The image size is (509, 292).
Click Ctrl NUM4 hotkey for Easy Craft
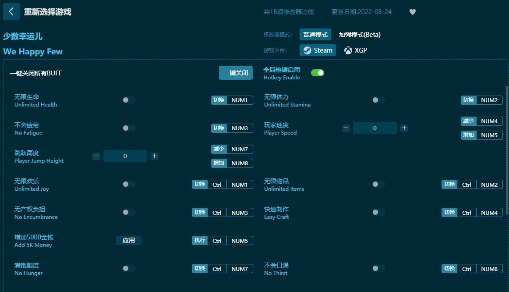point(472,212)
